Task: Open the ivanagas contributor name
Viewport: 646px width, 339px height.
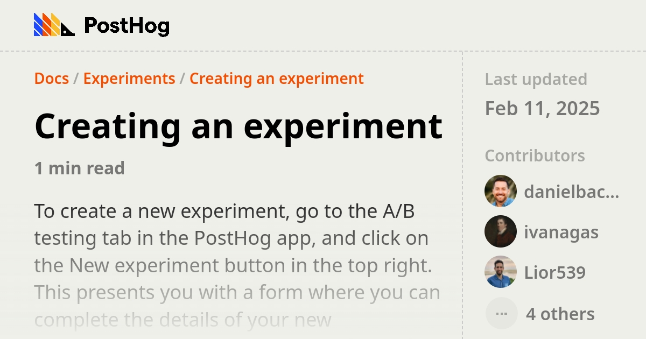Action: (561, 232)
